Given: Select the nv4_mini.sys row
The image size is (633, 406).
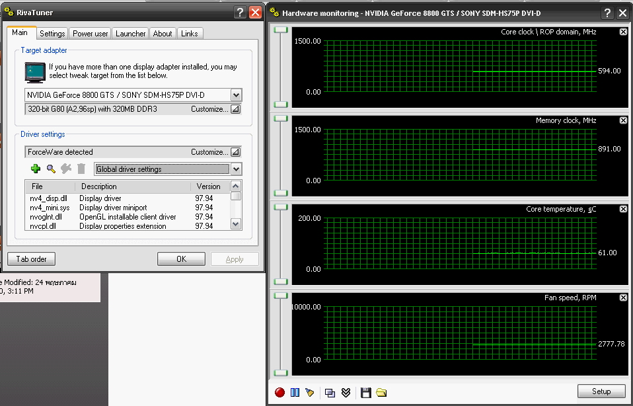Looking at the screenshot, I should tap(128, 208).
